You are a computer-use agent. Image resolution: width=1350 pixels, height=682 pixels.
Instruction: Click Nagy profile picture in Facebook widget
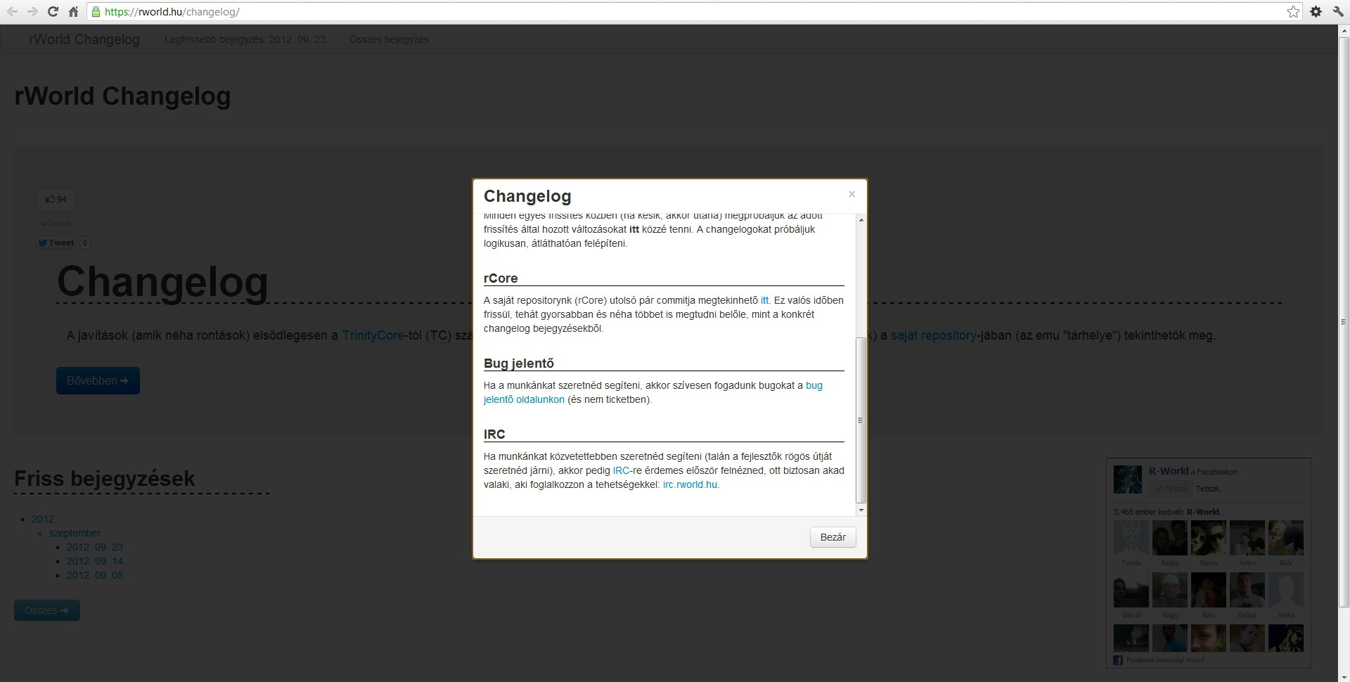click(x=1170, y=590)
